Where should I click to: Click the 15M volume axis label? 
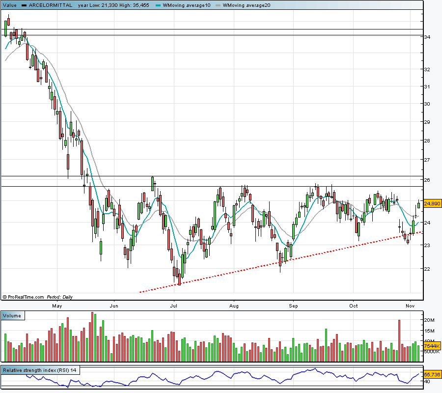pos(429,331)
